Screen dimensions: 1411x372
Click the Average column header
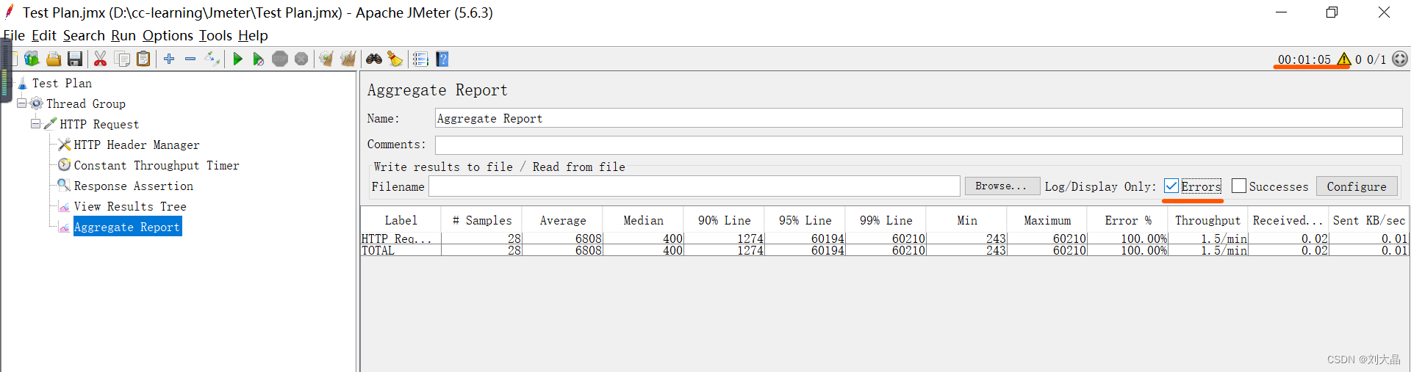click(562, 220)
